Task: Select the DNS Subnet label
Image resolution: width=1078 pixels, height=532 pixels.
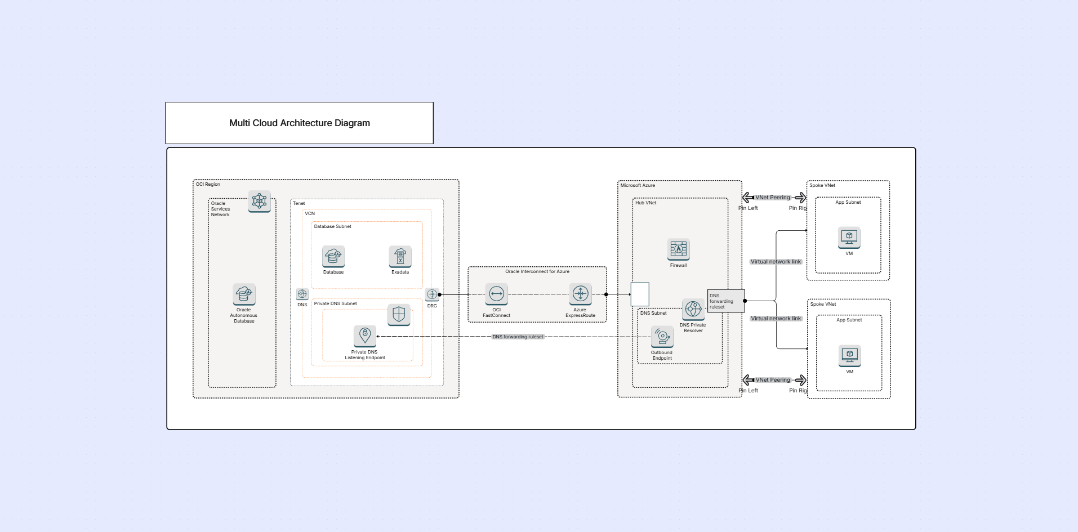Action: [653, 313]
